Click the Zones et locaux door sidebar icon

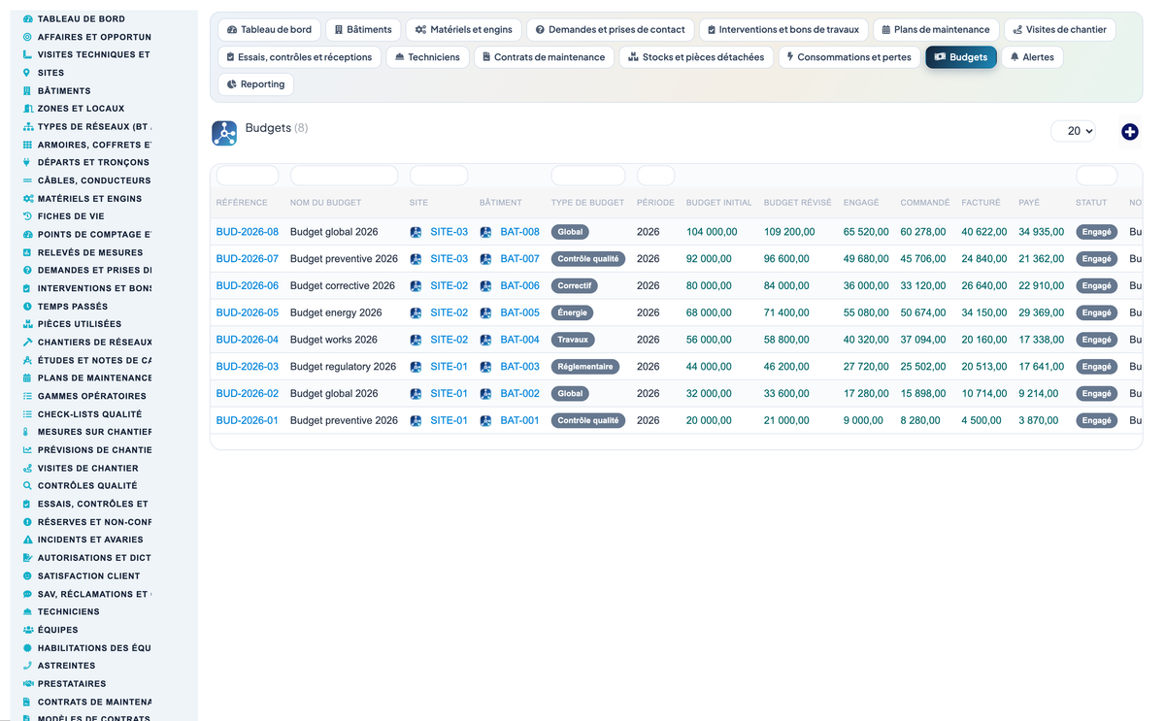coord(27,109)
